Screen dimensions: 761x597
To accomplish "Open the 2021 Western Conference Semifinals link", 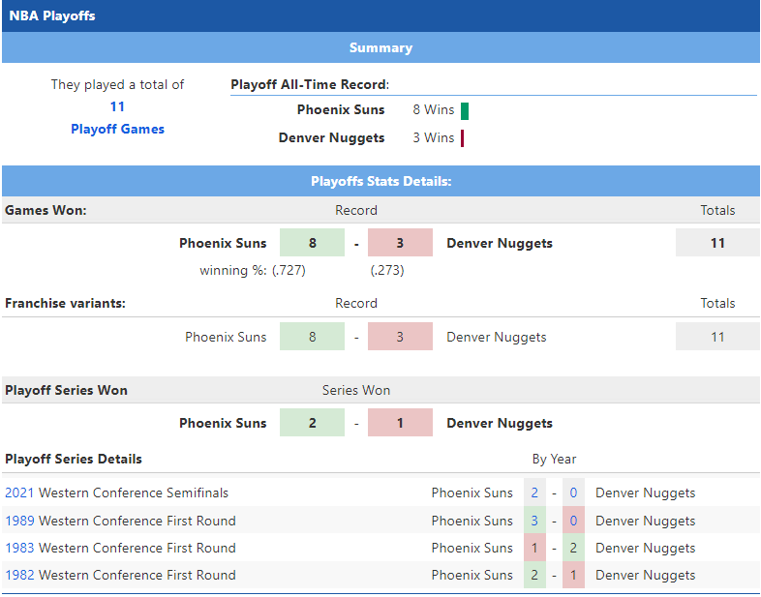I will click(x=19, y=493).
